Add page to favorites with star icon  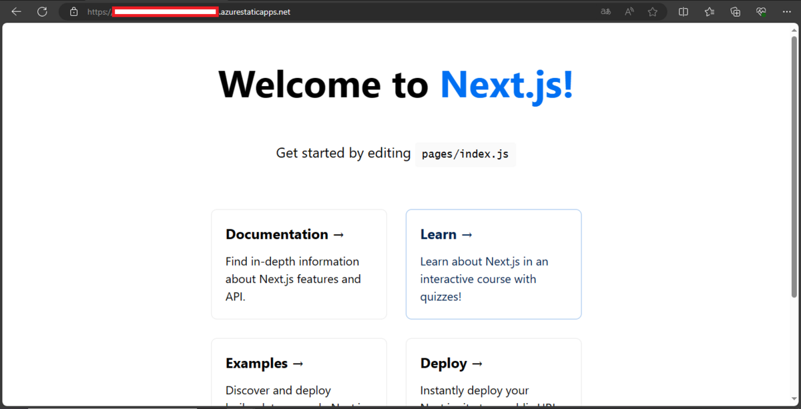(x=653, y=11)
